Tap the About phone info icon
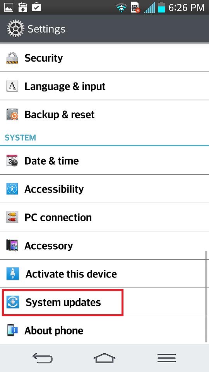The height and width of the screenshot is (372, 209). click(x=12, y=330)
